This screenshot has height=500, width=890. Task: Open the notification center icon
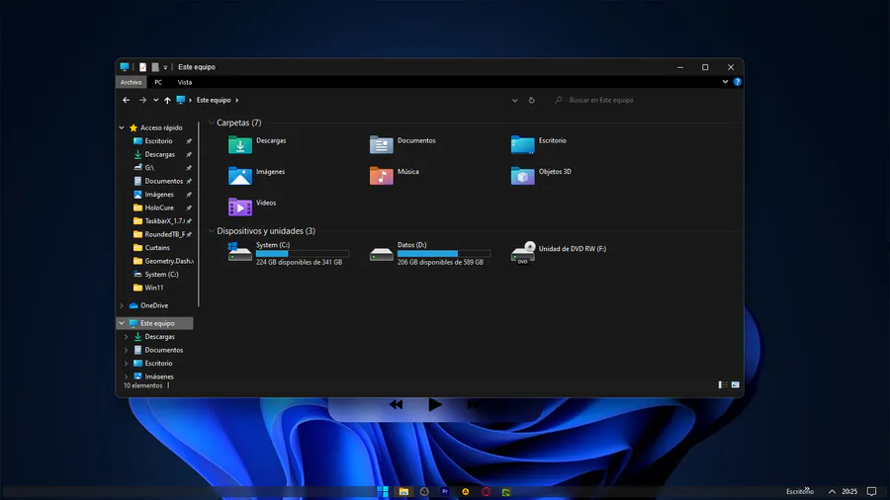(x=872, y=491)
